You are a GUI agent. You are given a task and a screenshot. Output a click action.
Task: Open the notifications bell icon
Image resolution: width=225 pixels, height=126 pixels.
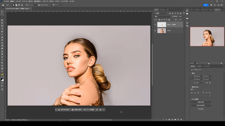(211, 5)
